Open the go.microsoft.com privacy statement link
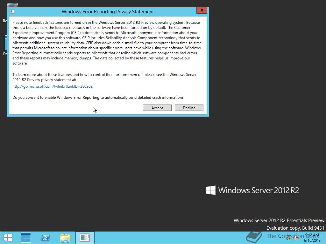Image resolution: width=326 pixels, height=244 pixels. pos(53,86)
